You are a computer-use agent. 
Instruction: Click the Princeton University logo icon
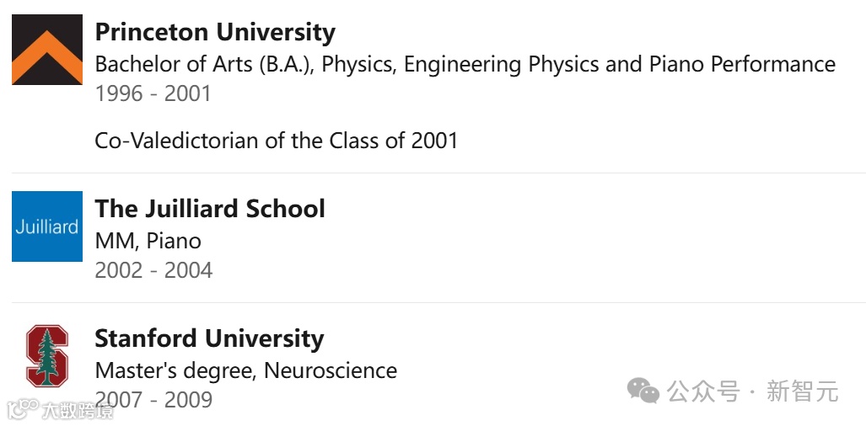(x=47, y=50)
